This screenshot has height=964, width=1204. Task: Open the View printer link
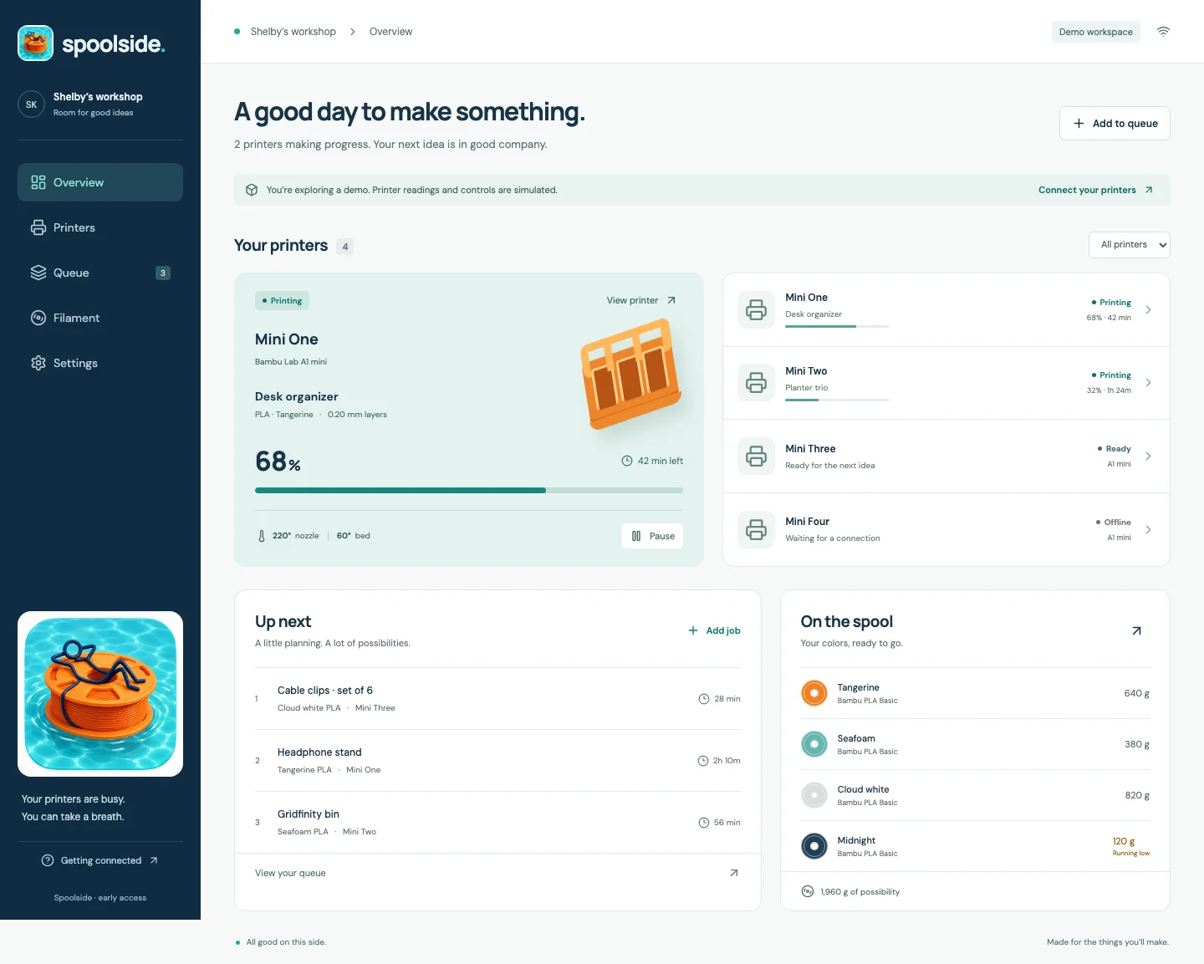(x=641, y=300)
